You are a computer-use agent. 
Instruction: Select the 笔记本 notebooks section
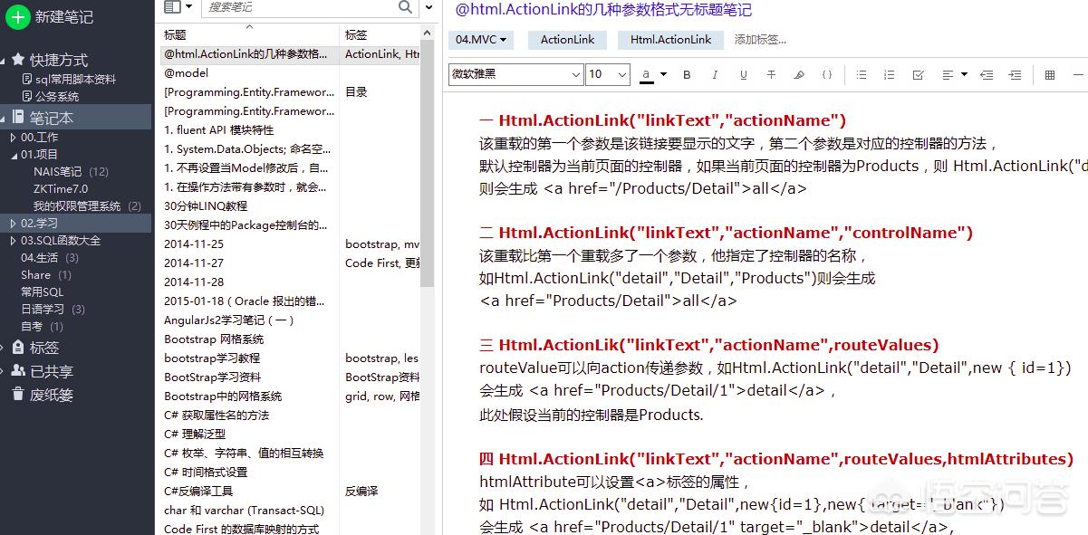76,117
